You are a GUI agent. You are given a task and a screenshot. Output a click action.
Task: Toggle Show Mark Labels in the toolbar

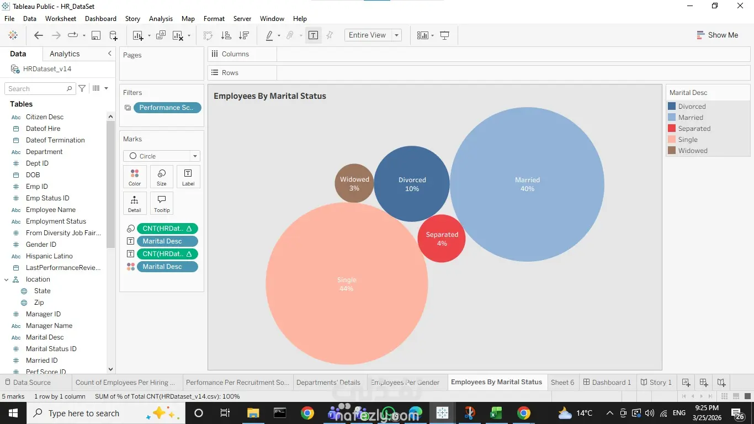click(x=313, y=35)
